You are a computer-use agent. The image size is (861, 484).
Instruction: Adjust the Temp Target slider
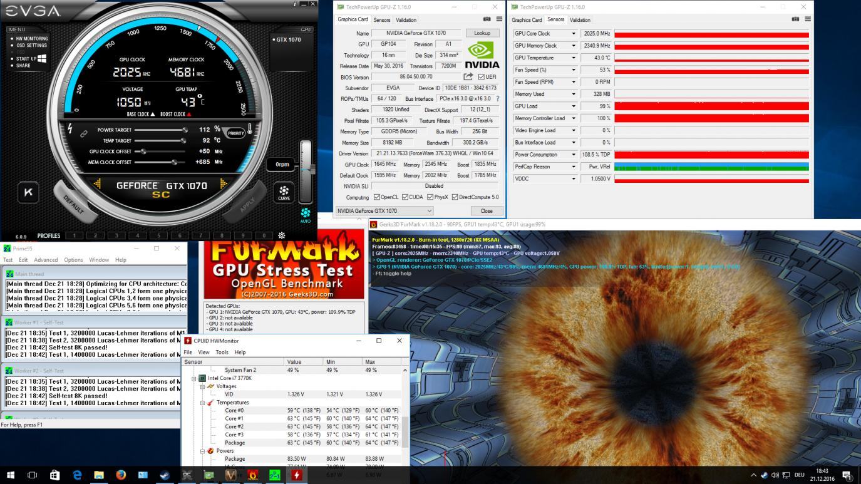[x=161, y=141]
